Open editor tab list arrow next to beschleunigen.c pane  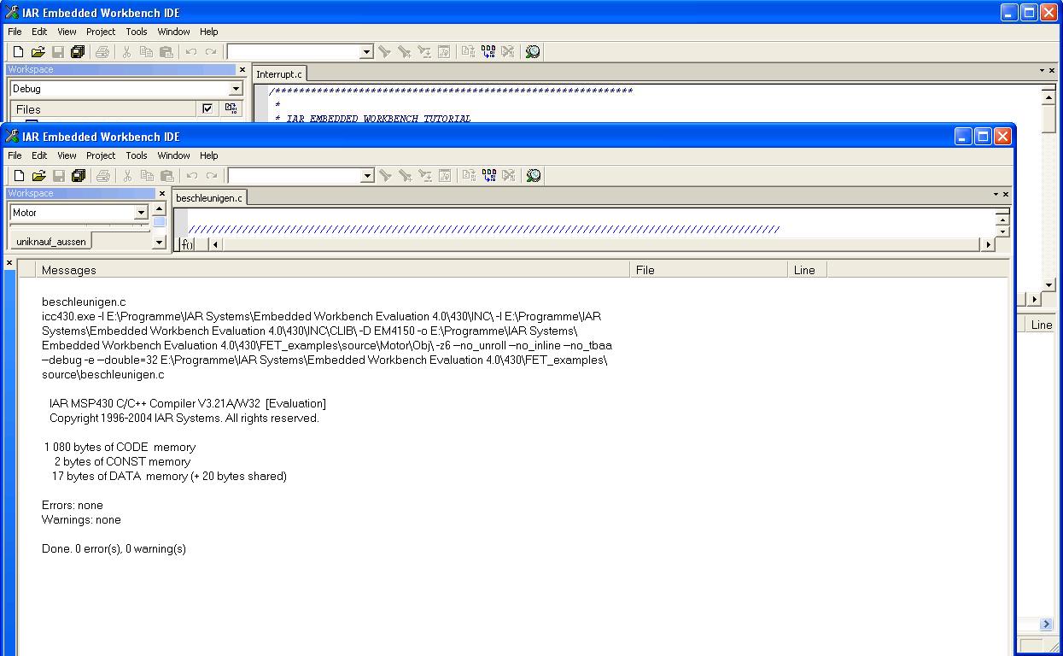(996, 195)
